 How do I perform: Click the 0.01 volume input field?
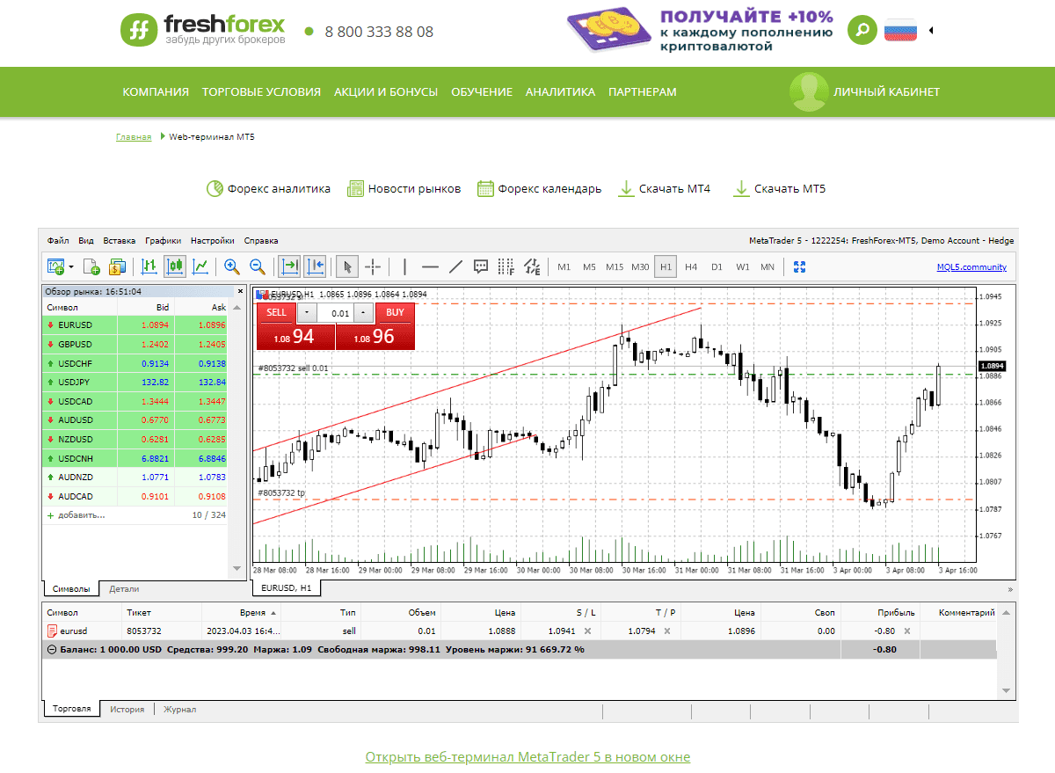(335, 313)
